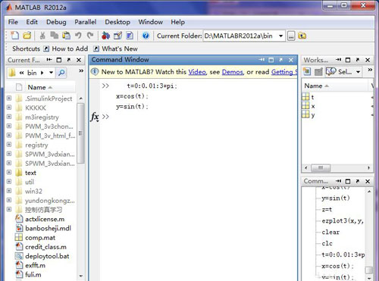Search the current folder with magnifier icon

[x=61, y=73]
